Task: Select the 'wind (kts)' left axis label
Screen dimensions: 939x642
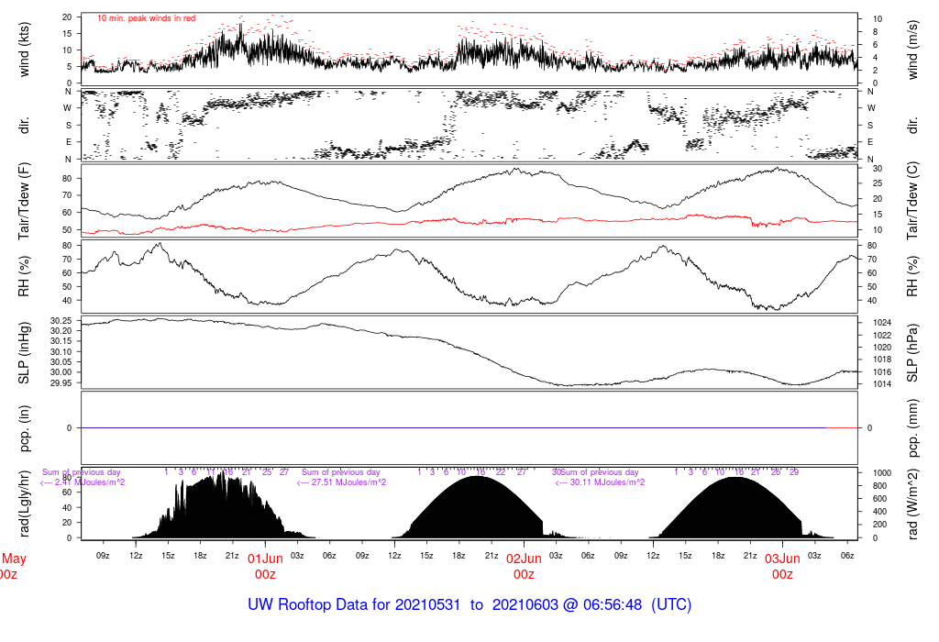Action: pos(24,50)
